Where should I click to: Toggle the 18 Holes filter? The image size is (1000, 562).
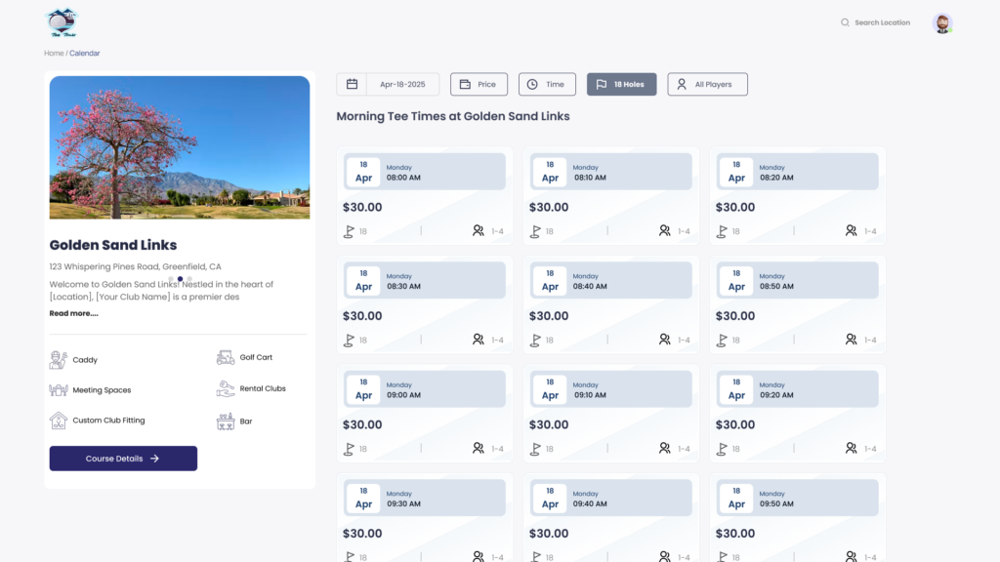click(x=621, y=85)
